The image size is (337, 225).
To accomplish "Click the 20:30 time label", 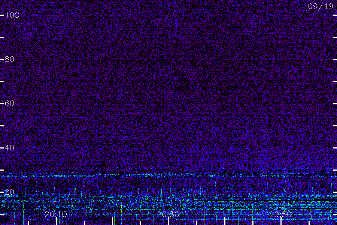I will tap(168, 214).
